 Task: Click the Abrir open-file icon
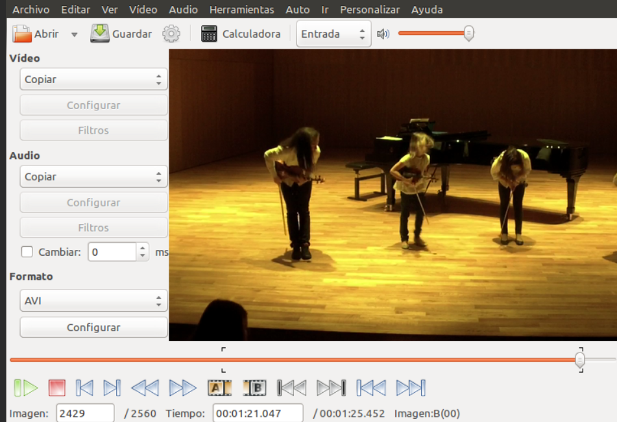tap(21, 34)
